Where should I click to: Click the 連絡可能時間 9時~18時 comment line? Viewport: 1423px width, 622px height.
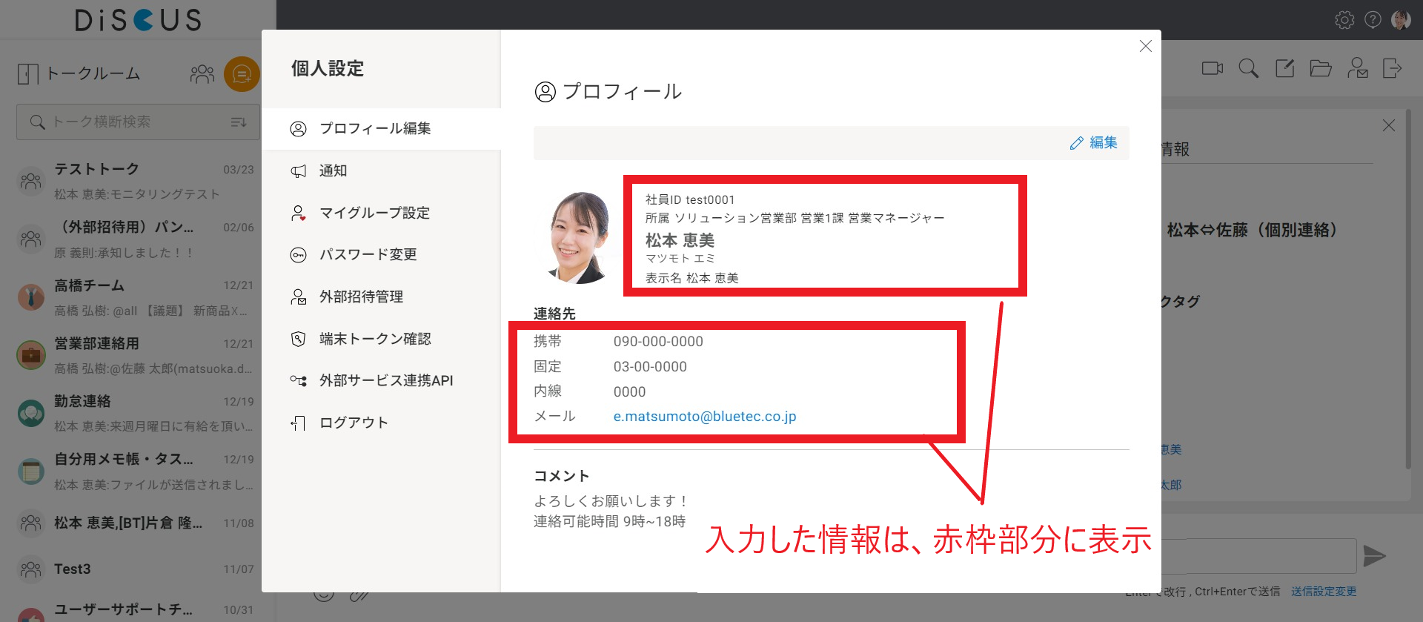pyautogui.click(x=609, y=522)
